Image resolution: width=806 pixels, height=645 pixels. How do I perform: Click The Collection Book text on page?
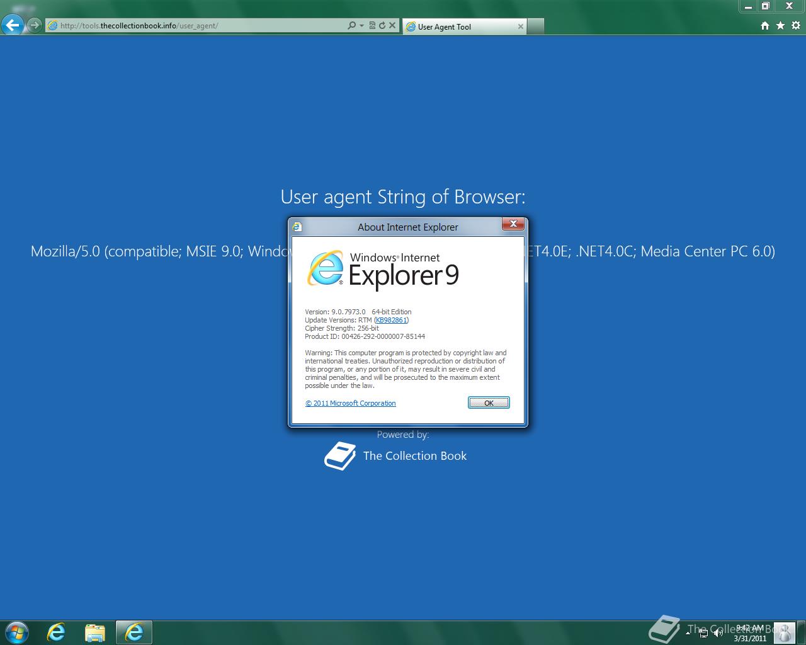pyautogui.click(x=415, y=456)
